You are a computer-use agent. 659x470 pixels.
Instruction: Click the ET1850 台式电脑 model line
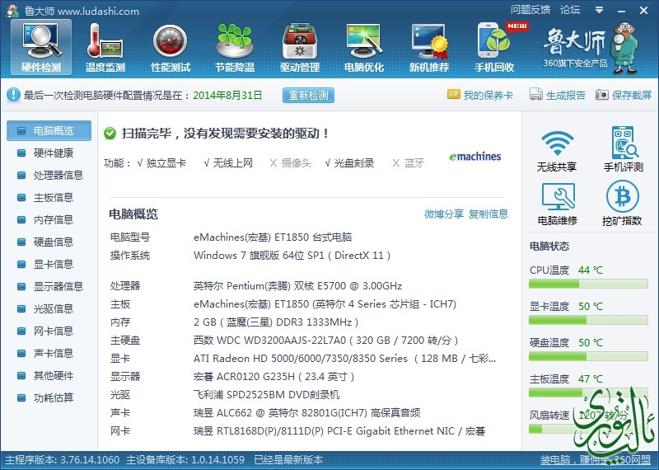point(273,237)
